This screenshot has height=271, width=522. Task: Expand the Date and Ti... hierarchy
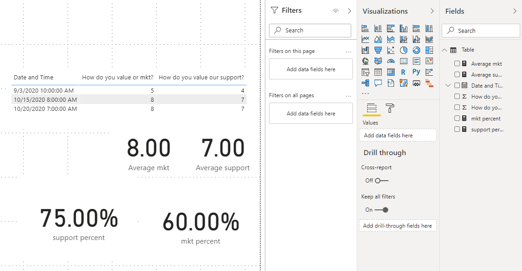click(448, 85)
